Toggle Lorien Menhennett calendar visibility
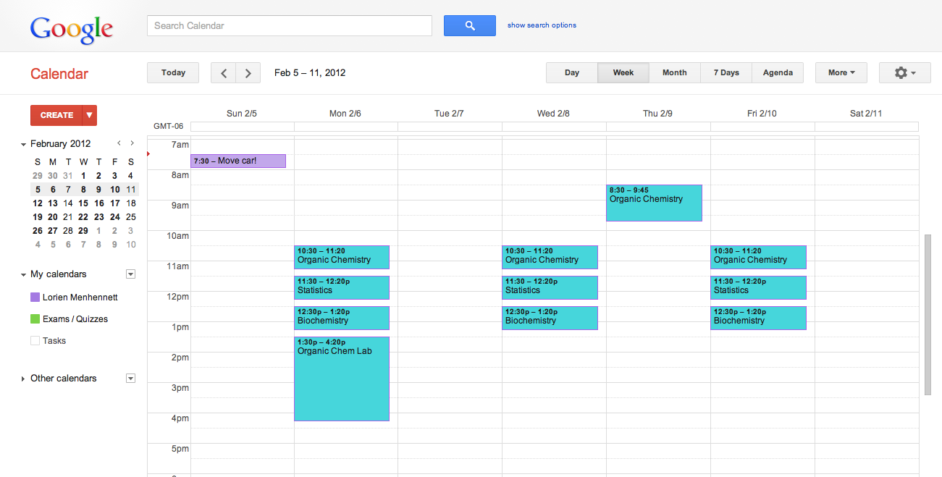The width and height of the screenshot is (942, 477). 35,297
